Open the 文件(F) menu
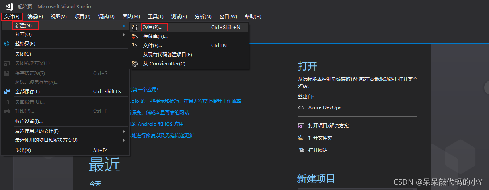The height and width of the screenshot is (190, 489). click(x=12, y=17)
